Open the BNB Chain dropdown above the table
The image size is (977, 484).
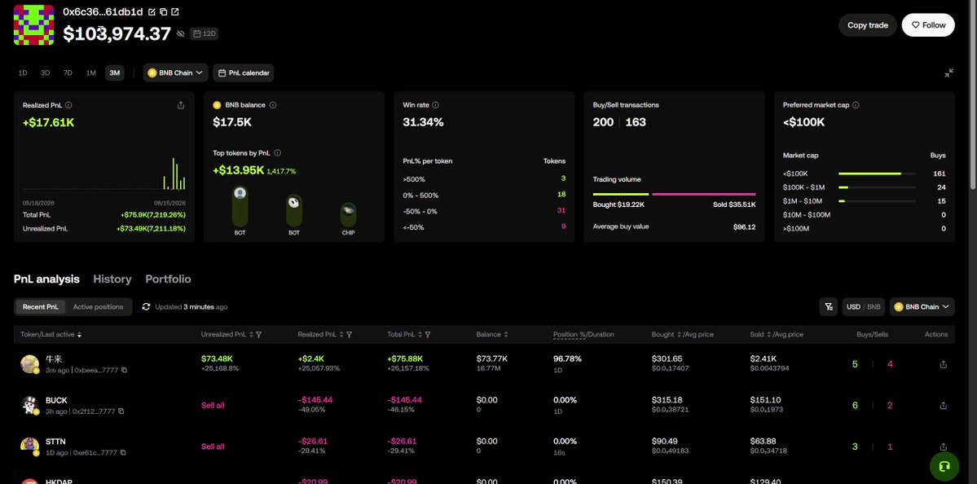pos(922,306)
